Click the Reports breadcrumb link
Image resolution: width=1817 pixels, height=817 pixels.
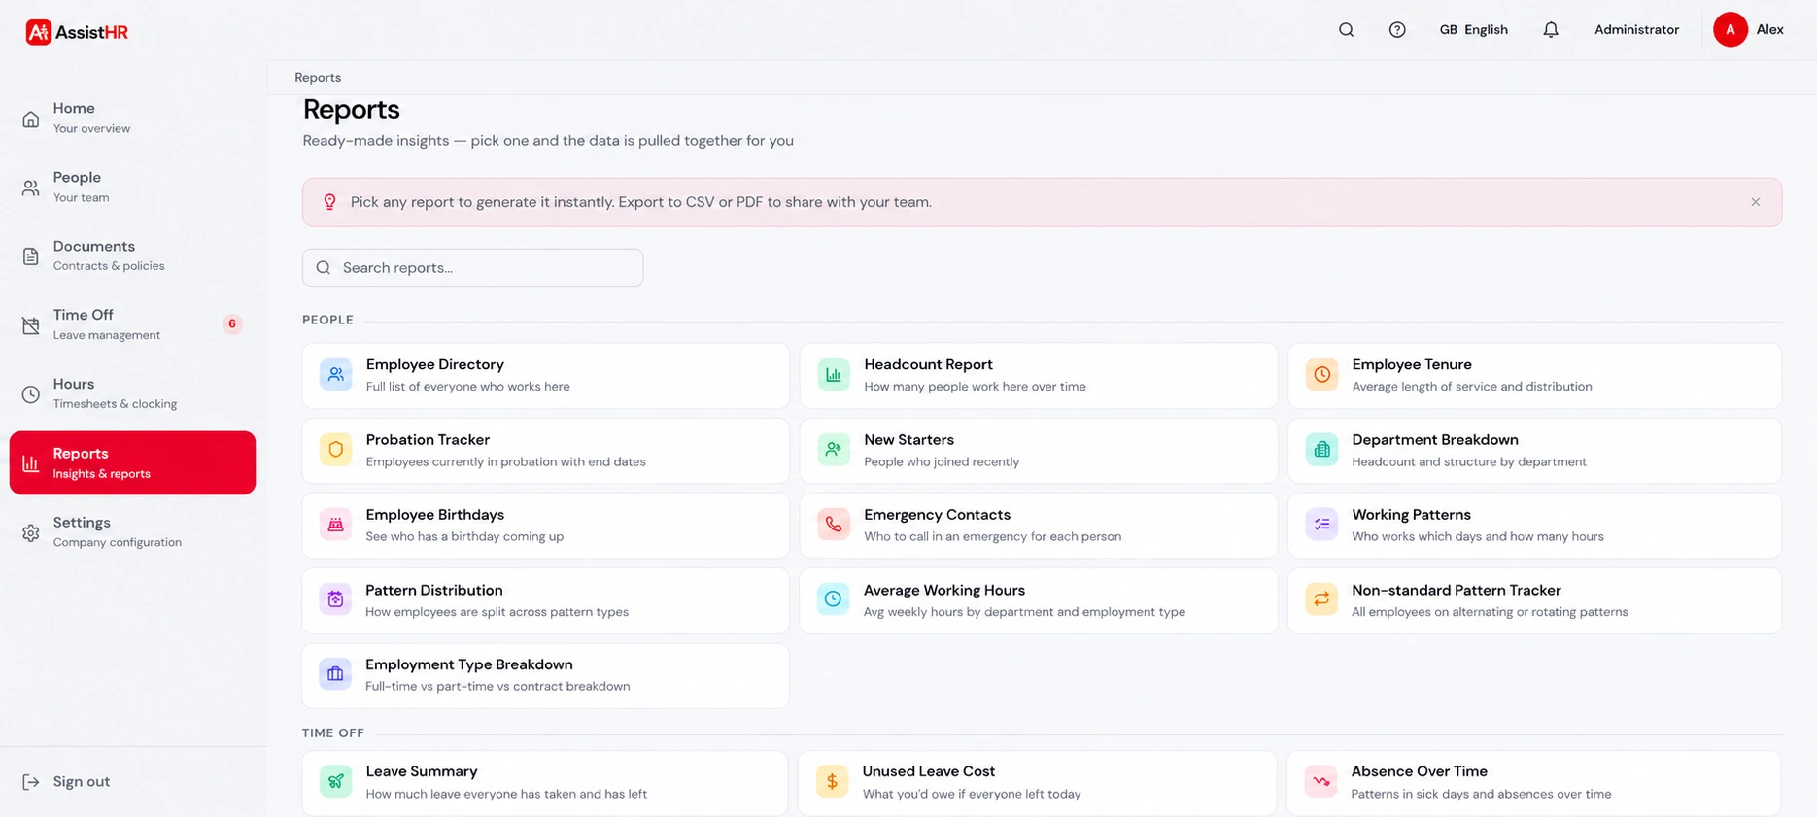click(x=318, y=78)
